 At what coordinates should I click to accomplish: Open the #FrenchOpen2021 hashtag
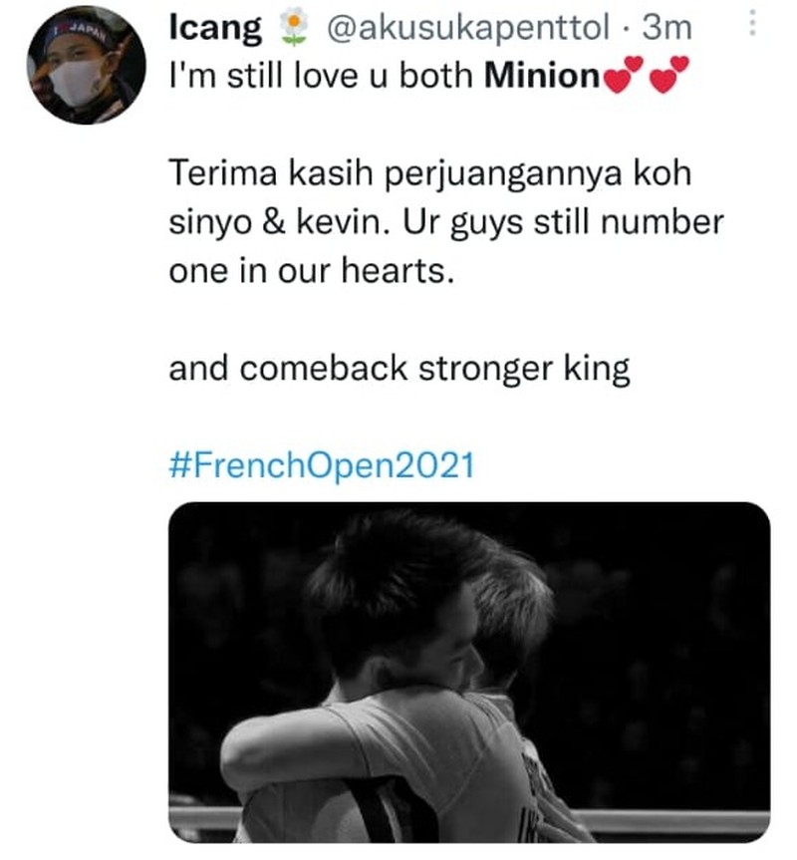pyautogui.click(x=322, y=464)
